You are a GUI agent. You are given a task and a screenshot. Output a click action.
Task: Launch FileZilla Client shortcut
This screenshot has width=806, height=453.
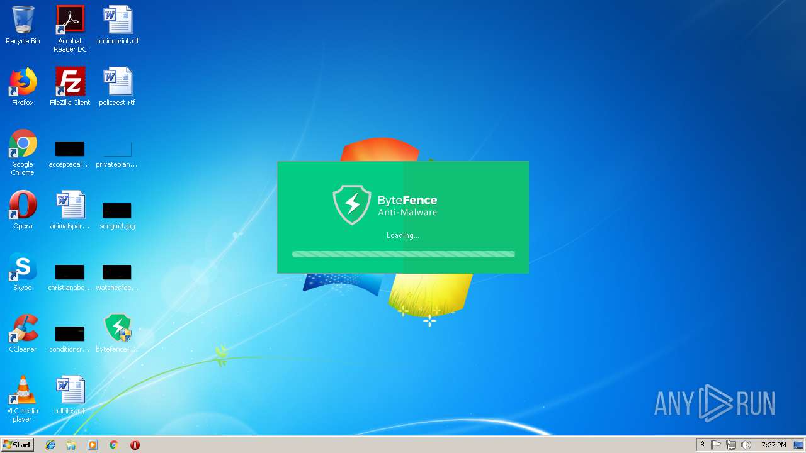[70, 87]
